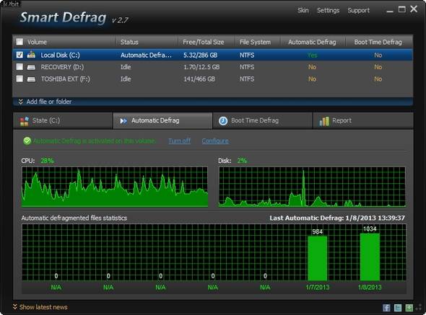
Task: Expand Show latest news panel
Action: 40,307
